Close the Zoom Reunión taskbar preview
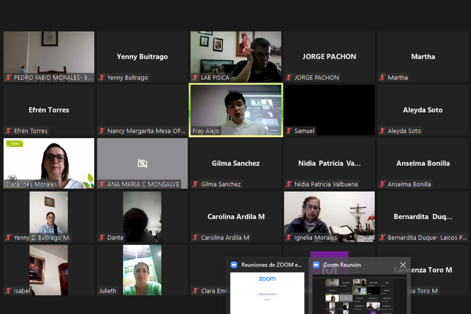The image size is (471, 314). tap(403, 265)
